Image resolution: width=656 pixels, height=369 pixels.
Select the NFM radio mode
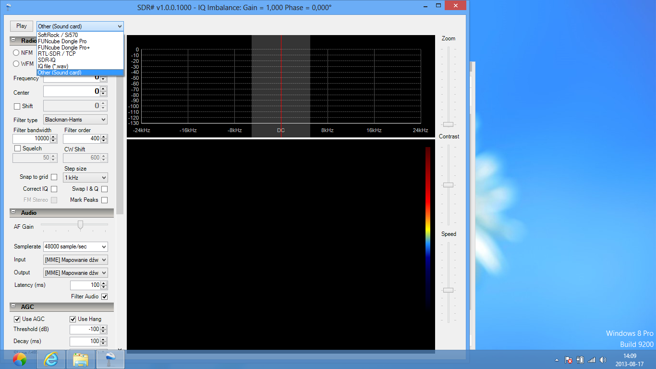point(16,53)
